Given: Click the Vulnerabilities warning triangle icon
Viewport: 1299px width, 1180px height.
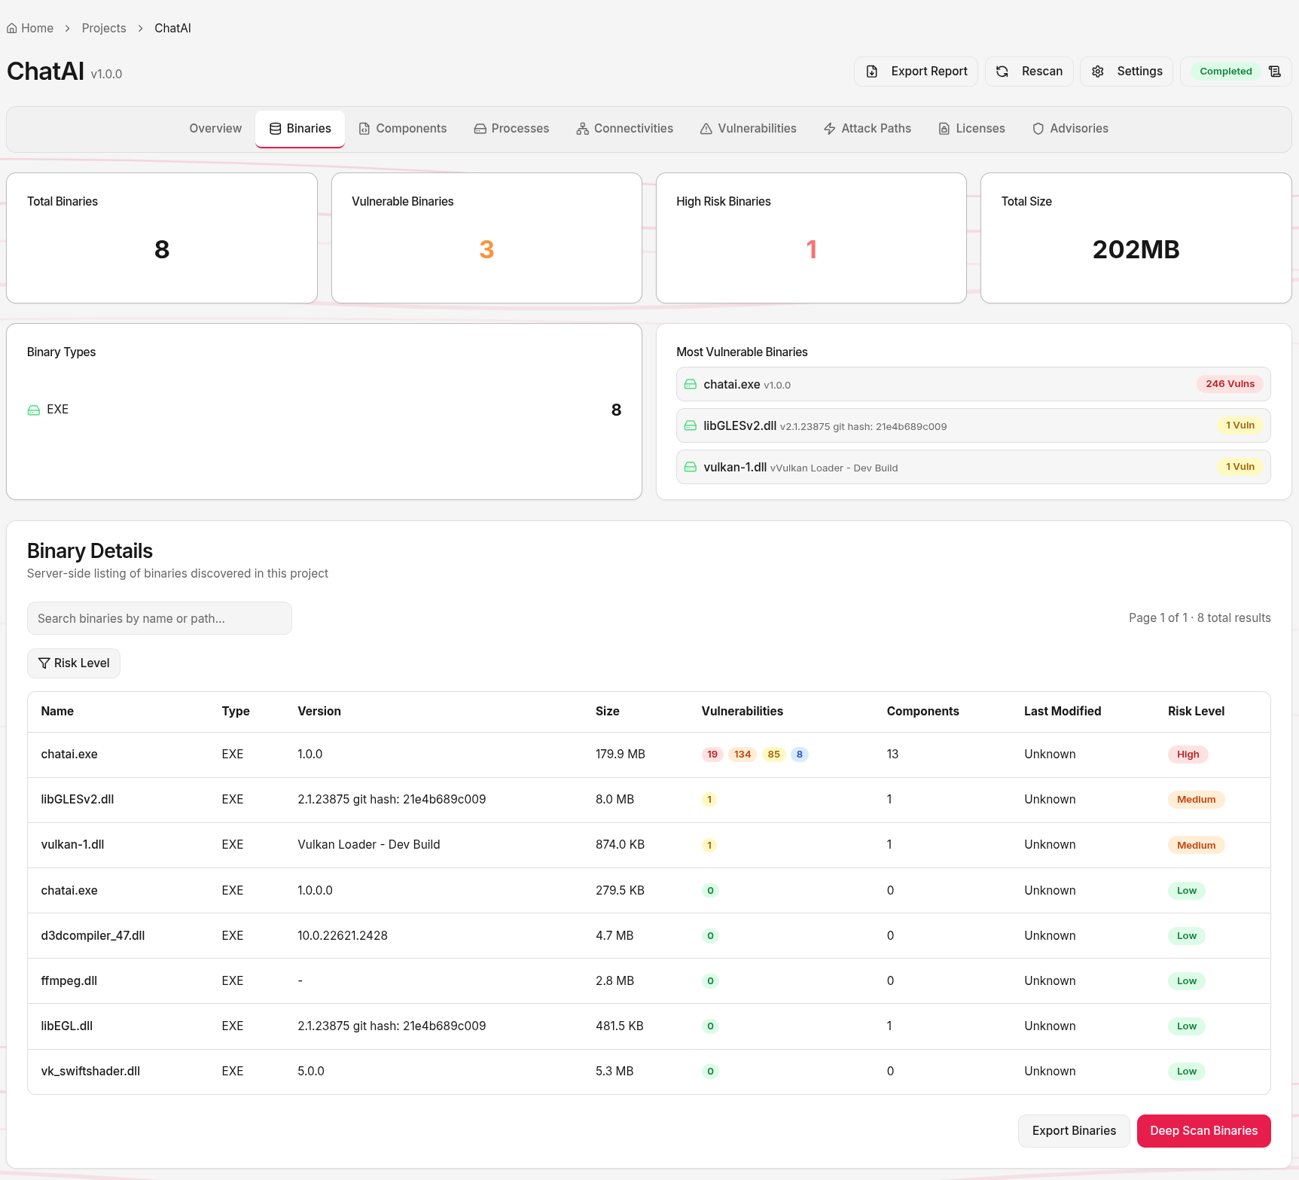Looking at the screenshot, I should point(706,129).
